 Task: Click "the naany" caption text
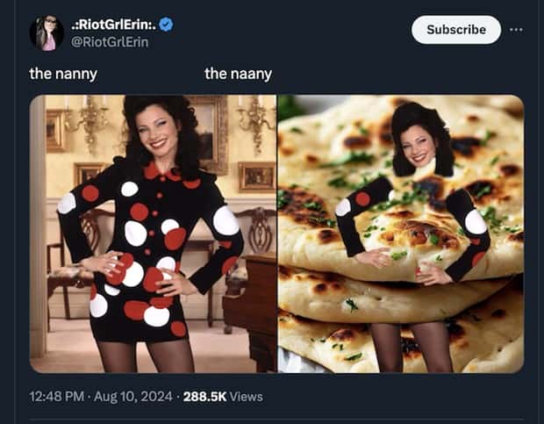(x=238, y=74)
